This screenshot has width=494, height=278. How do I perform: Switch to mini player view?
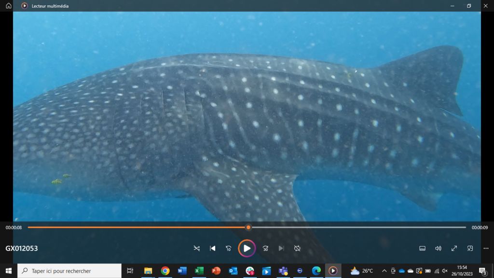(470, 248)
